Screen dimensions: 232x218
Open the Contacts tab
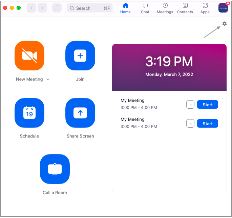[x=185, y=8]
